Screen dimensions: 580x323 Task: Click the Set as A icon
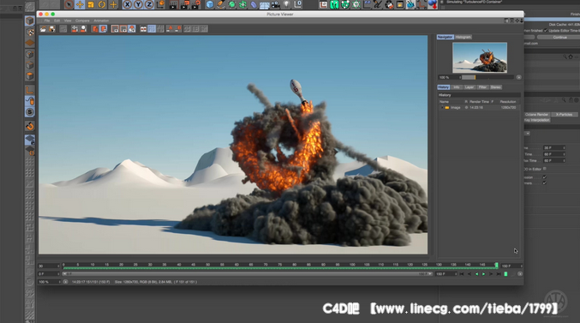point(170,29)
